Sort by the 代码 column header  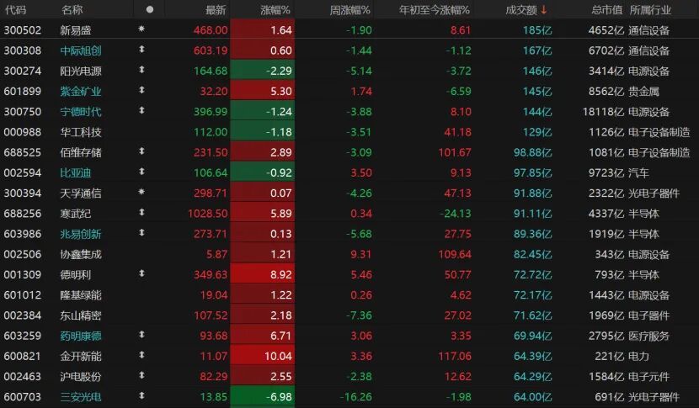click(x=15, y=10)
